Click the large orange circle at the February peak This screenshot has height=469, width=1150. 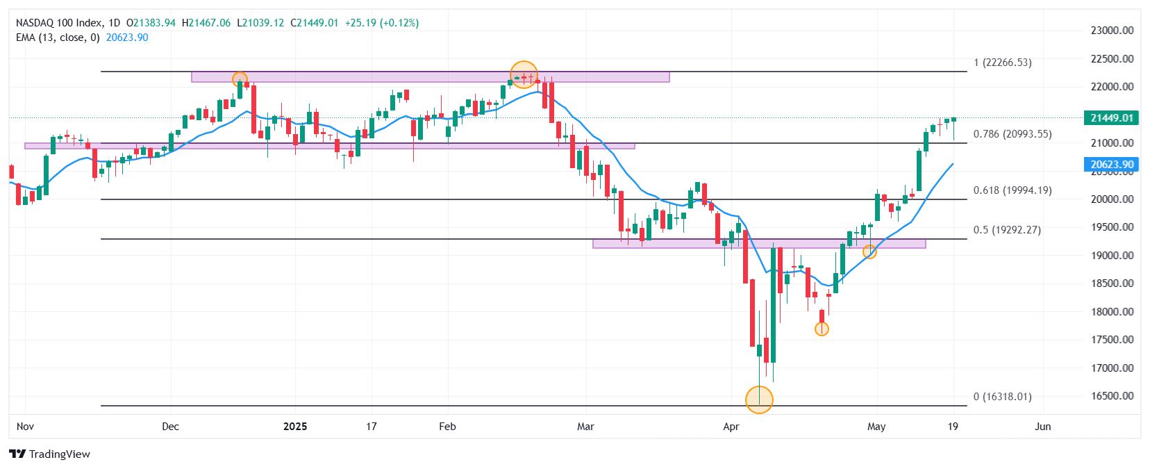point(524,74)
